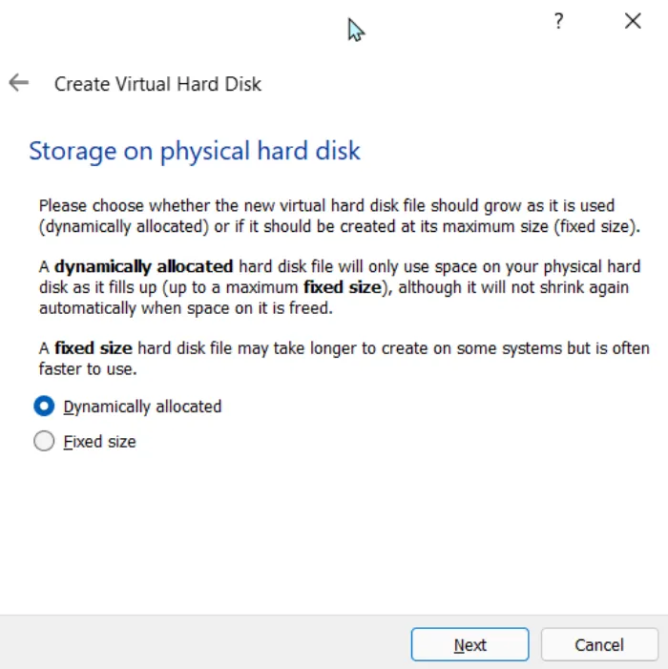Image resolution: width=668 pixels, height=669 pixels.
Task: Go back using the left arrow icon
Action: (18, 83)
